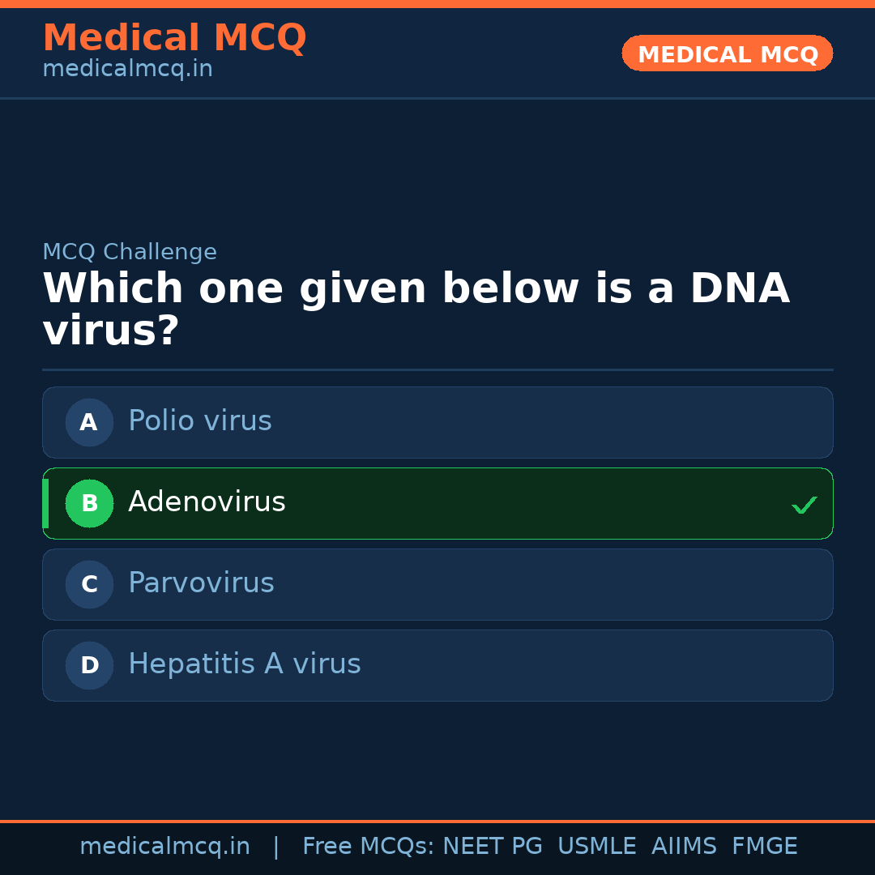
Task: Click the green checkmark on Adenovirus
Action: click(x=804, y=506)
